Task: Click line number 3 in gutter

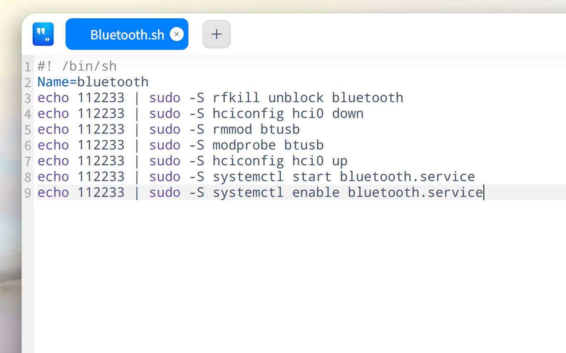Action: [x=27, y=98]
